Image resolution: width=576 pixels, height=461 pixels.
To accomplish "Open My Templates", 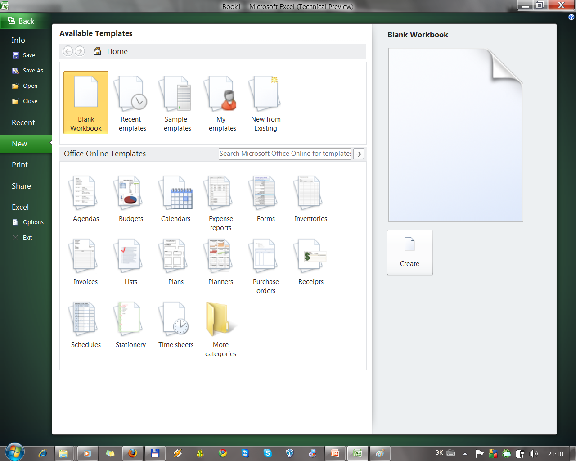I will click(221, 103).
